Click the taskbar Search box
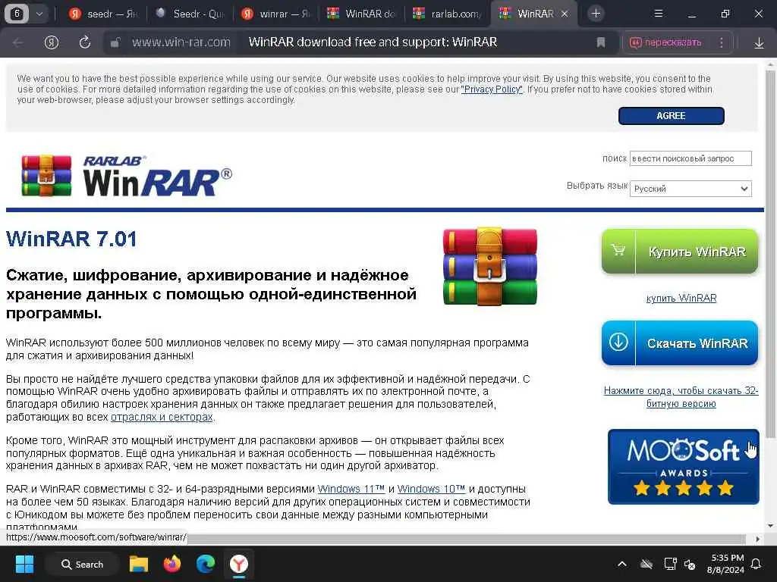The width and height of the screenshot is (777, 582). pos(82,564)
